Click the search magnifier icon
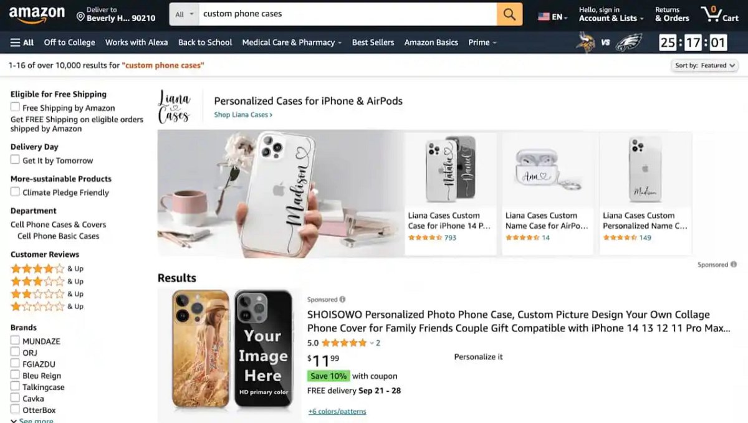The width and height of the screenshot is (748, 423). coord(508,13)
